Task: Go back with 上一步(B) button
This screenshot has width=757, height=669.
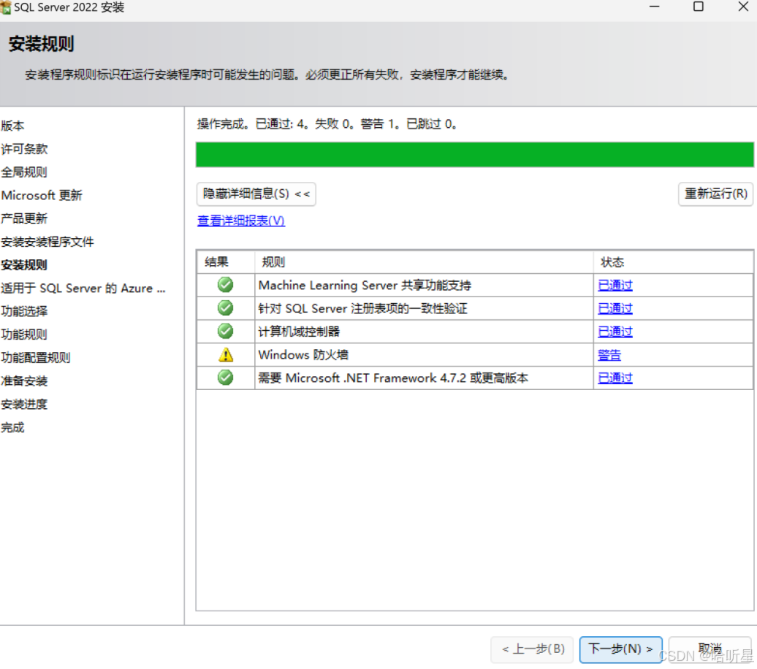Action: [532, 649]
